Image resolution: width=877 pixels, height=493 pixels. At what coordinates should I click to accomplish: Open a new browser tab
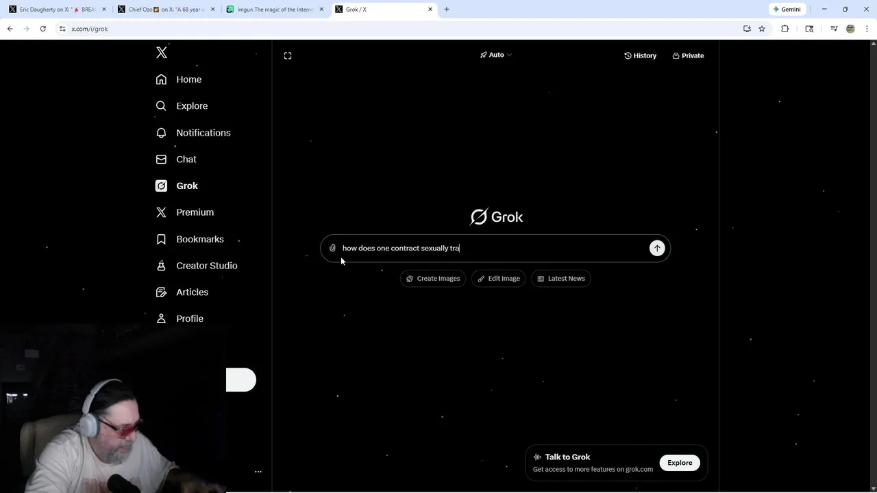tap(447, 10)
